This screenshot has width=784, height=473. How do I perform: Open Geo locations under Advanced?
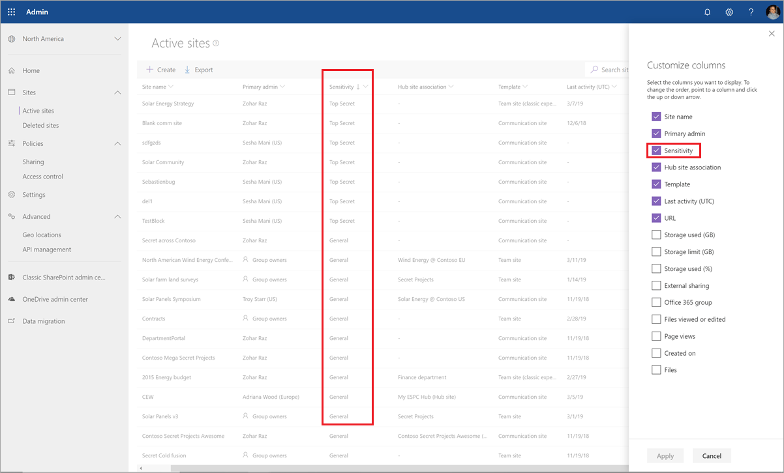click(42, 235)
